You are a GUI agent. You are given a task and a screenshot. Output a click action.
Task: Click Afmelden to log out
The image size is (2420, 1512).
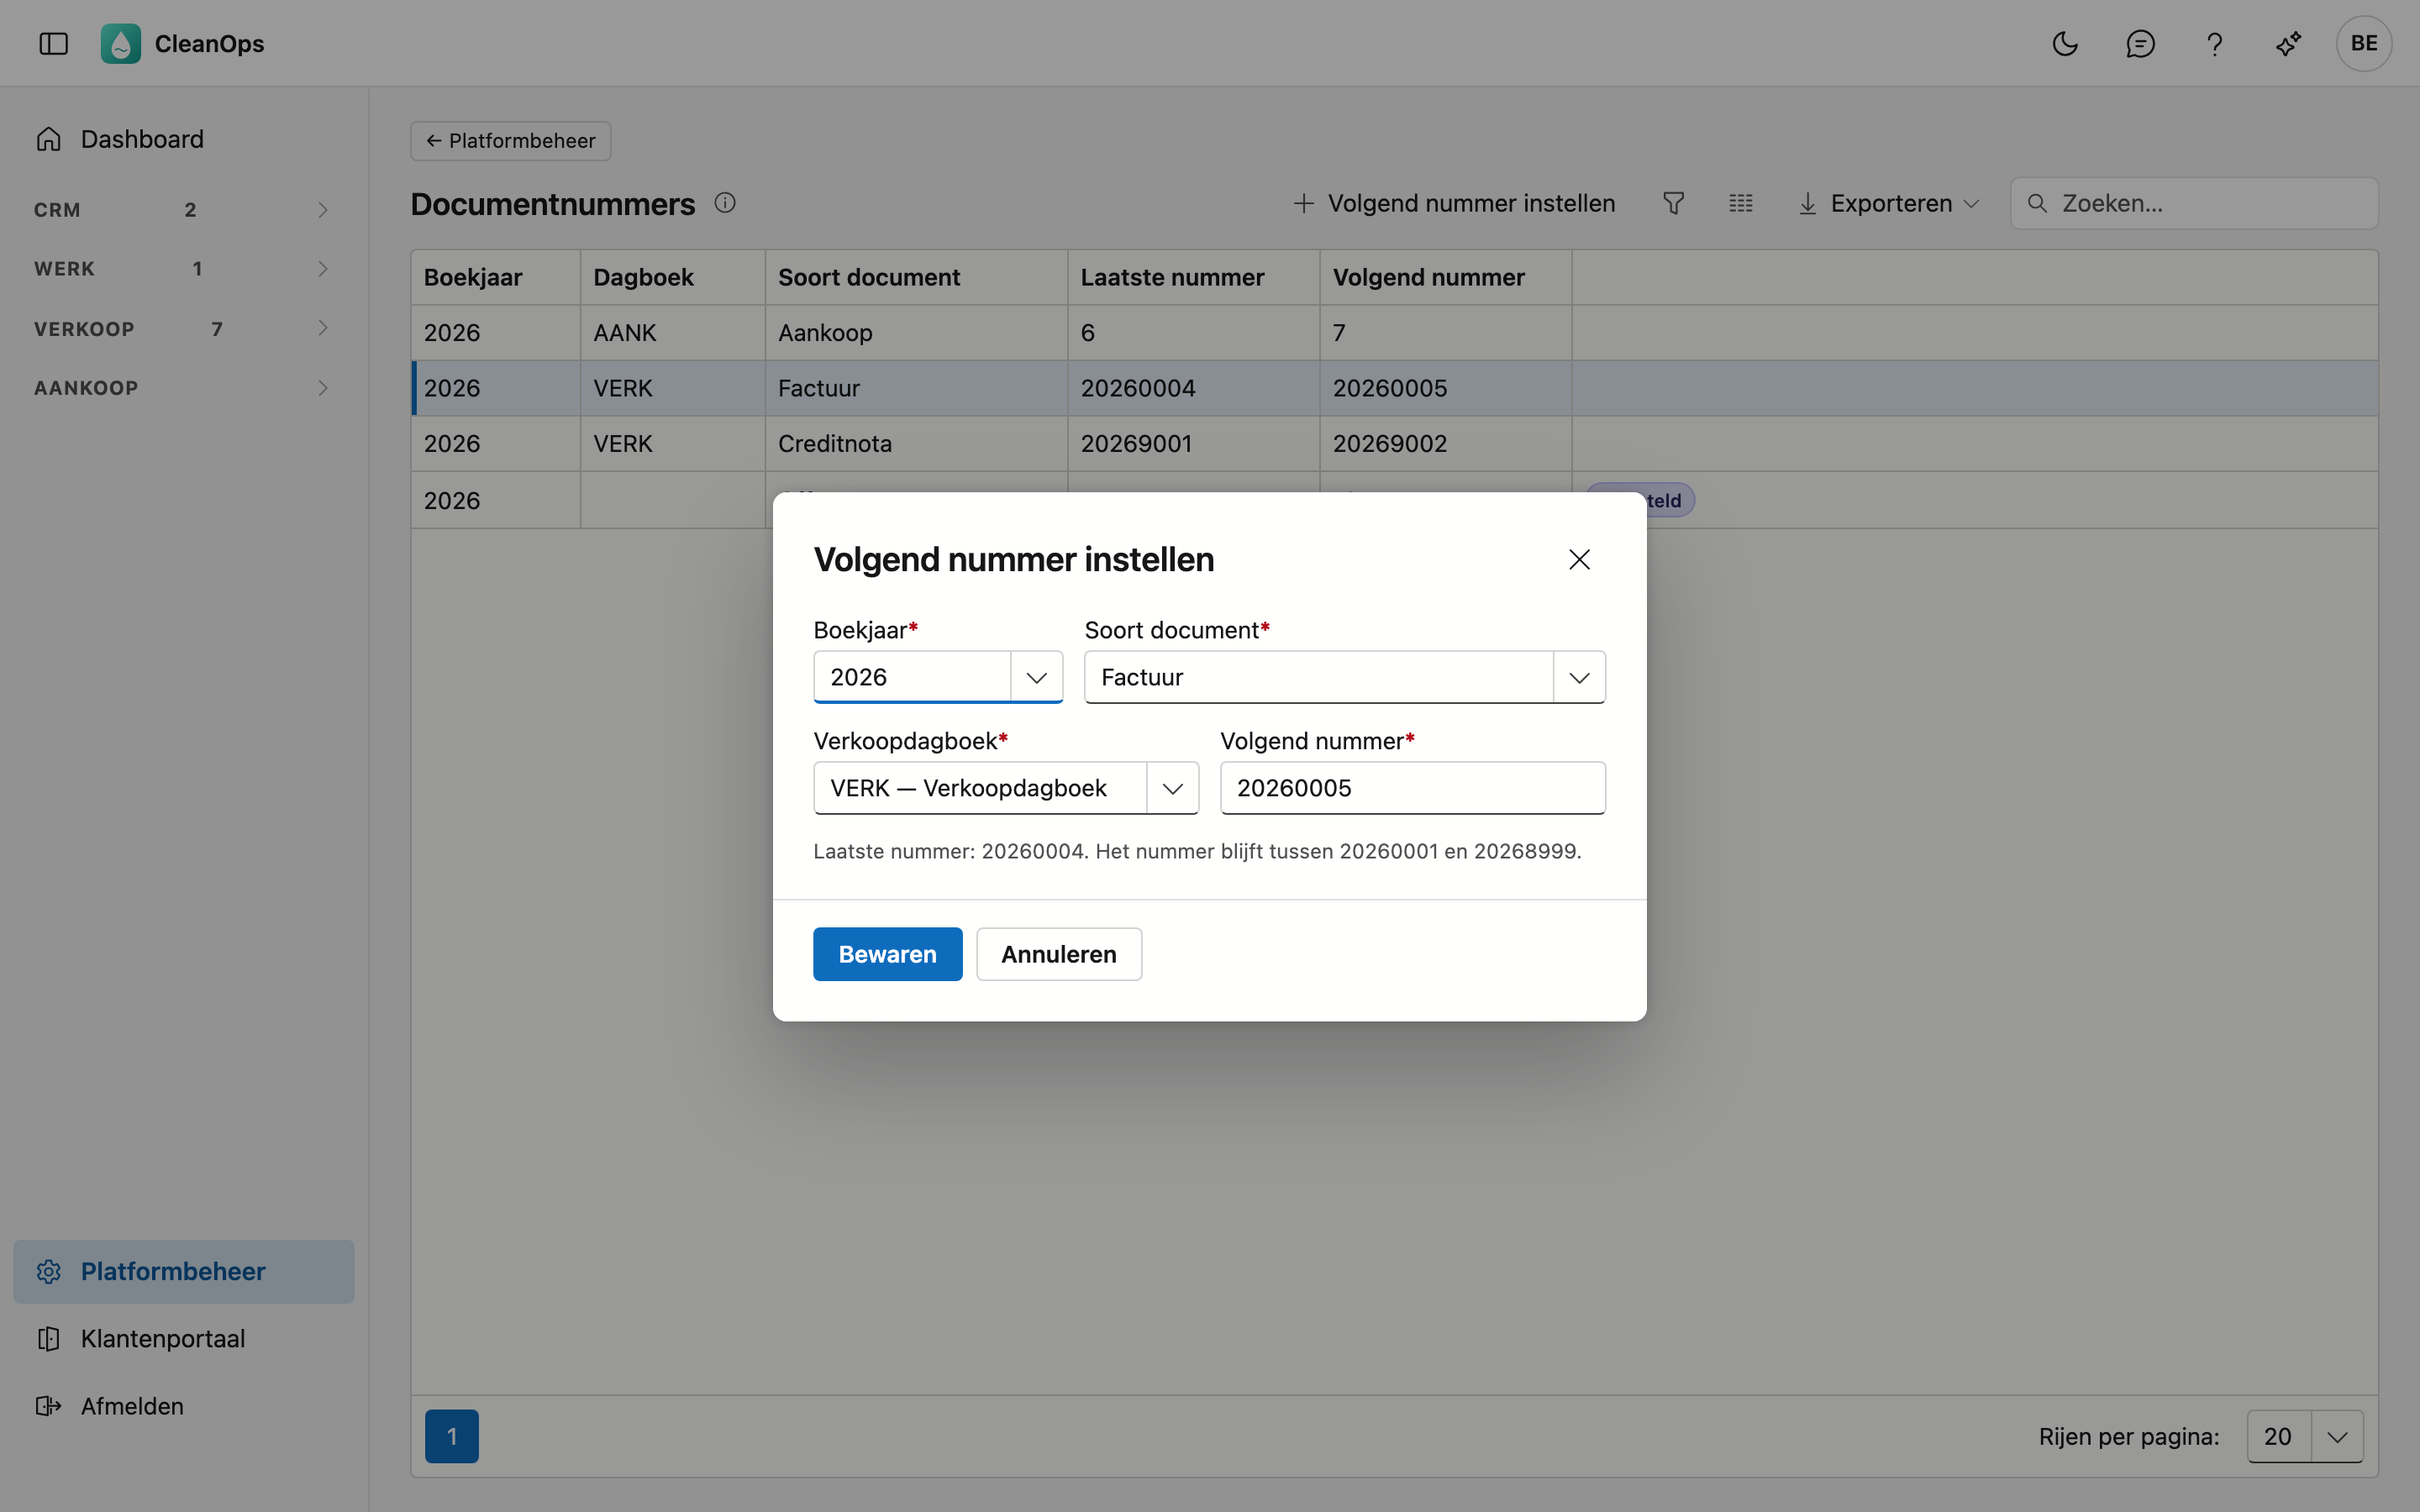(x=184, y=1405)
